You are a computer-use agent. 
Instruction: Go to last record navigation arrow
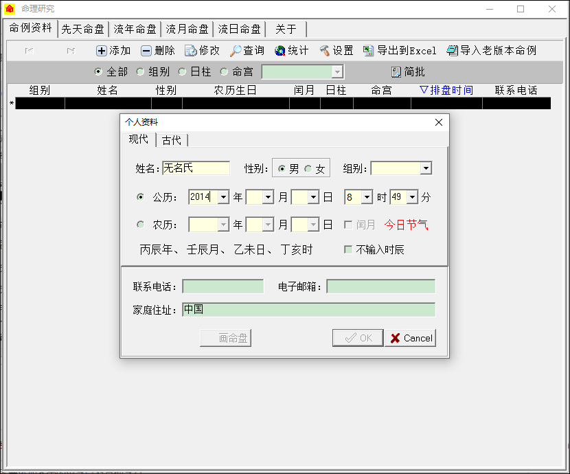pos(71,51)
